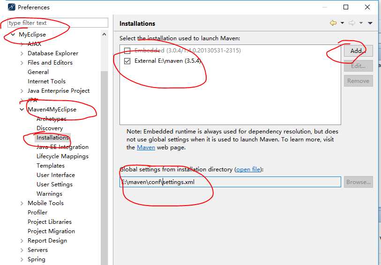Click the Edit... button
This screenshot has height=265, width=381.
[358, 66]
